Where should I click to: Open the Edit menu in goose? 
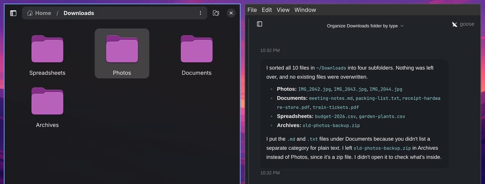[267, 10]
